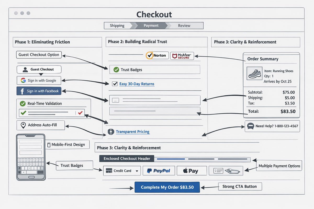Click the green Real-Time Validation check circle
The height and width of the screenshot is (209, 314).
pos(23,103)
